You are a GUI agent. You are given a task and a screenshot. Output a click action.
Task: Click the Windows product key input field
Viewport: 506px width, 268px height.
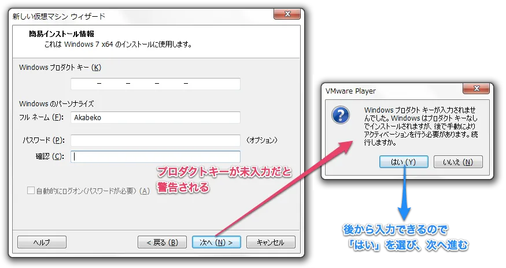click(x=155, y=84)
